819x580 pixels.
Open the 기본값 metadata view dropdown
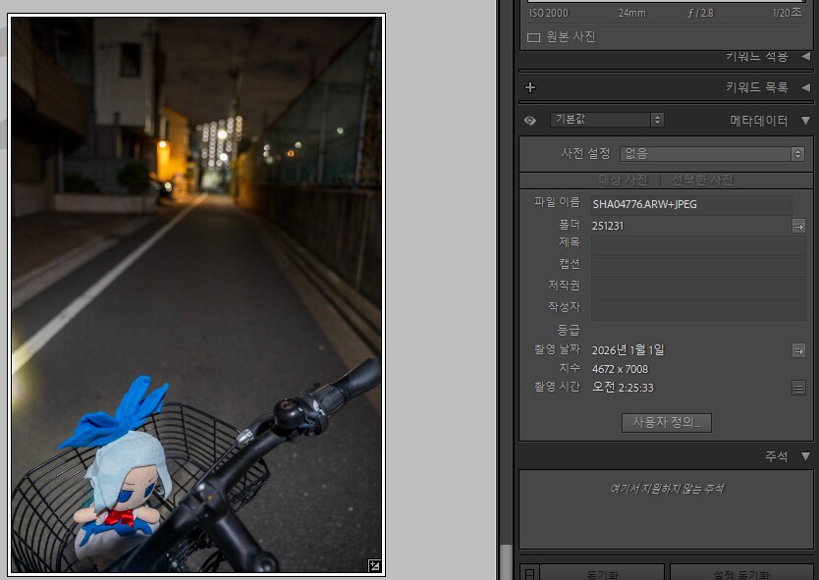tap(606, 120)
